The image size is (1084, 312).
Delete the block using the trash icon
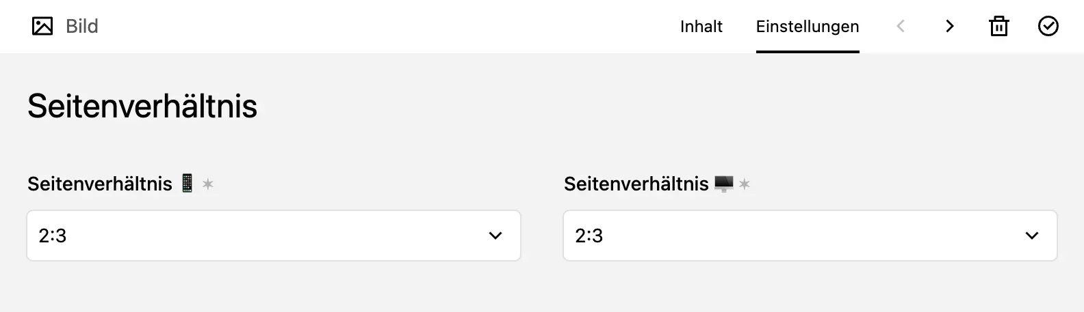(999, 27)
